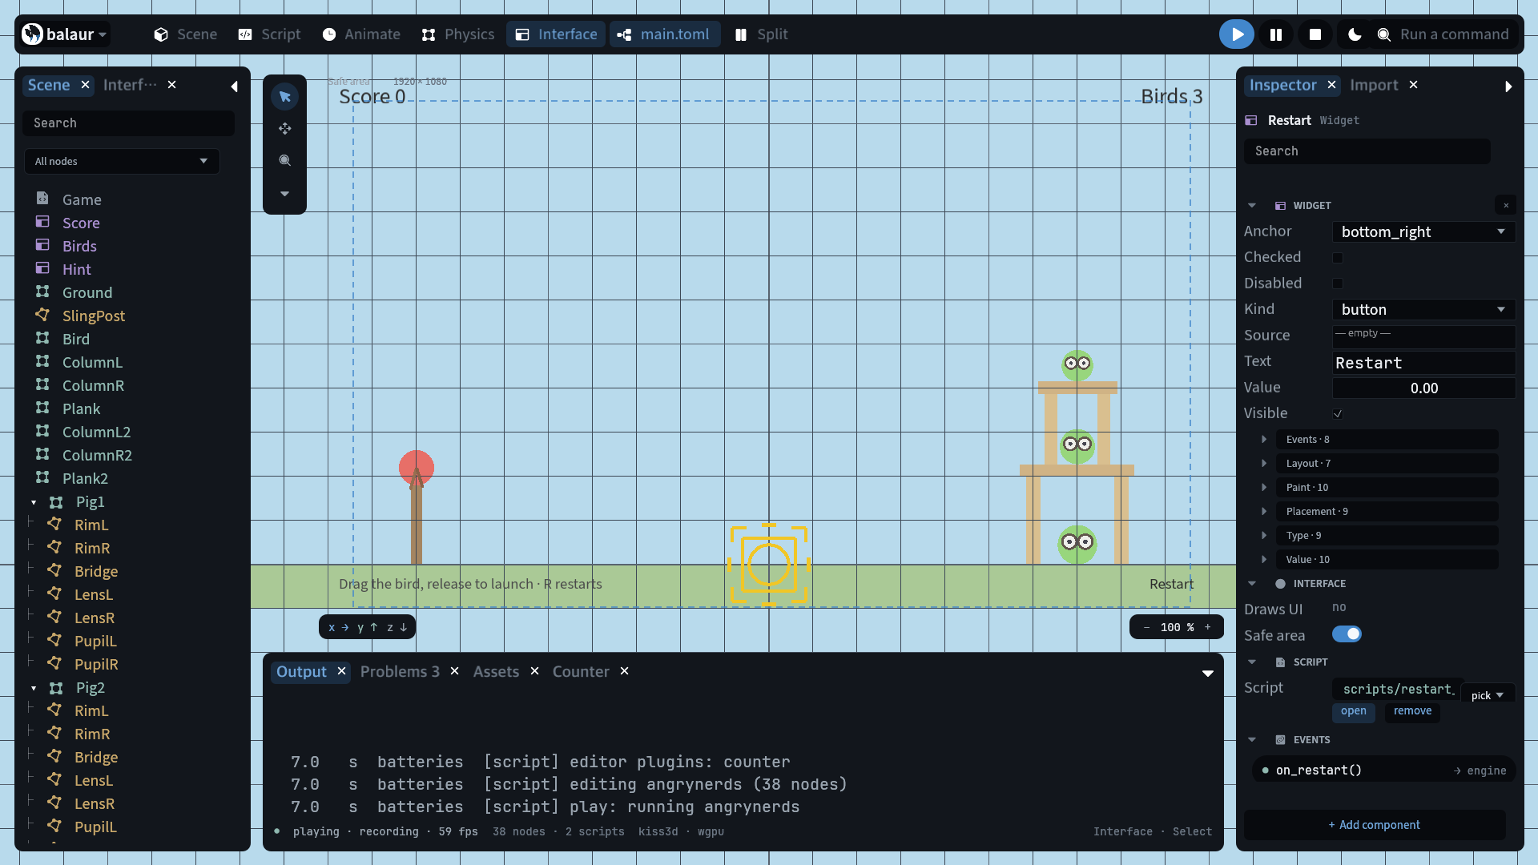Click the remove script button
Screen dimensions: 1538x865
[x=1412, y=711]
